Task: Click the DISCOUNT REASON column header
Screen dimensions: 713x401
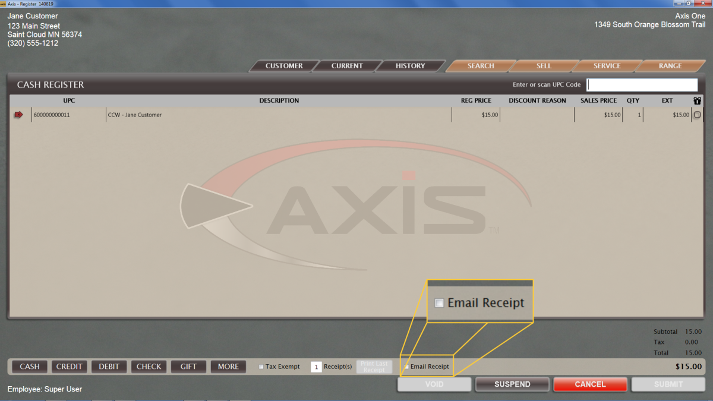Action: click(x=537, y=101)
